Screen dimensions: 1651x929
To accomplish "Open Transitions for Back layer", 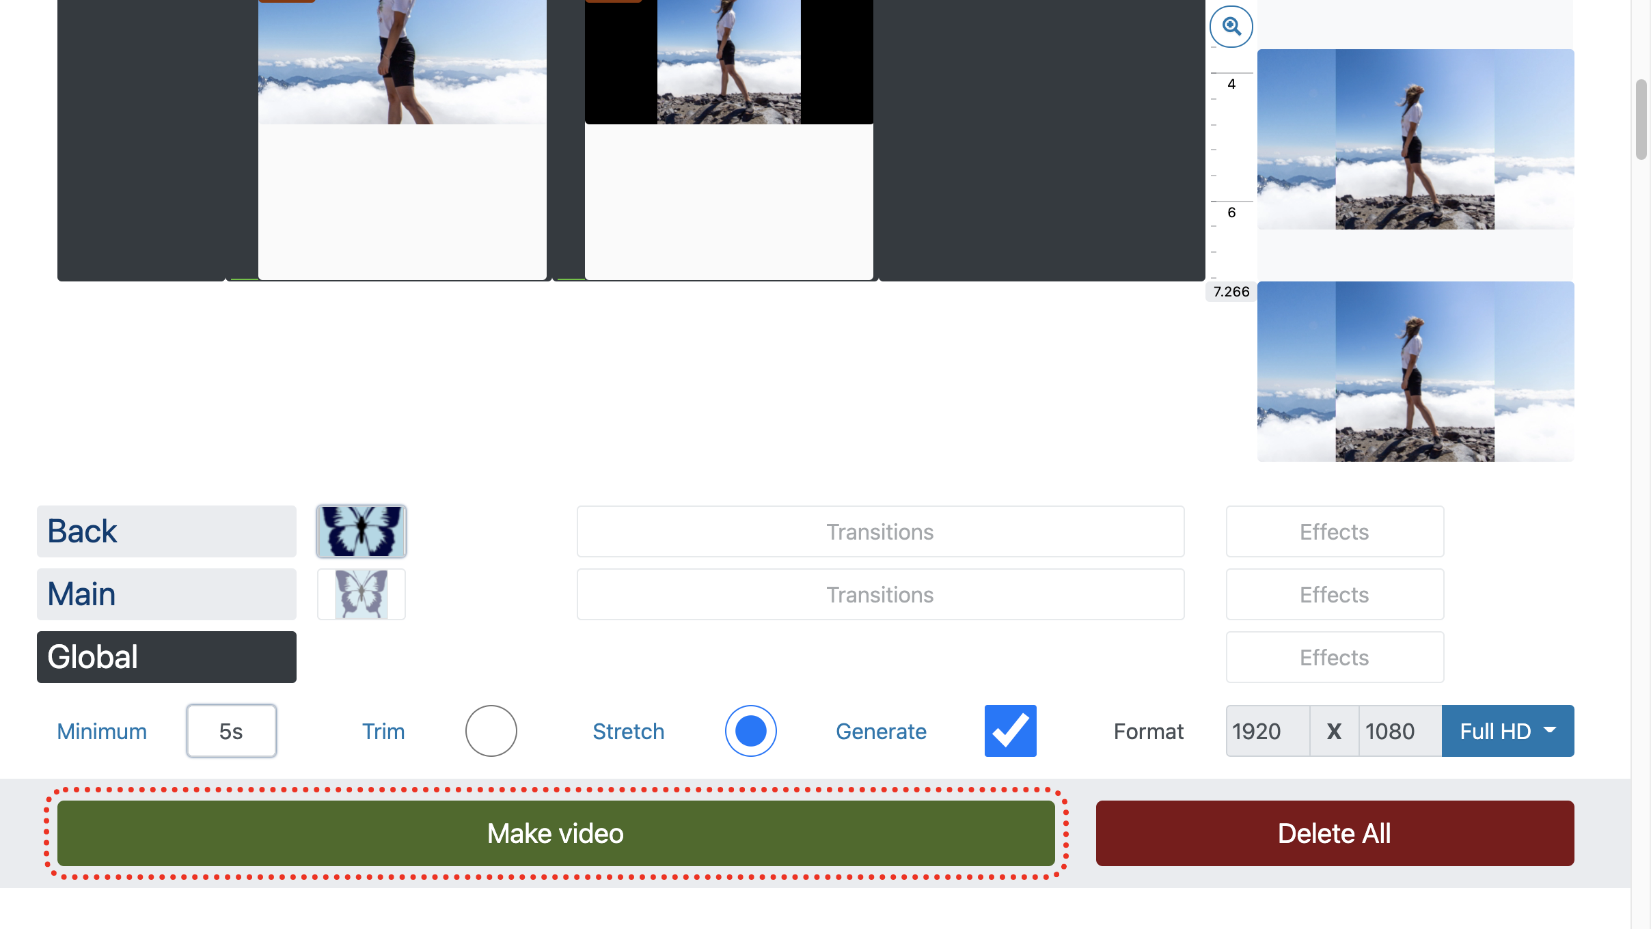I will (880, 530).
